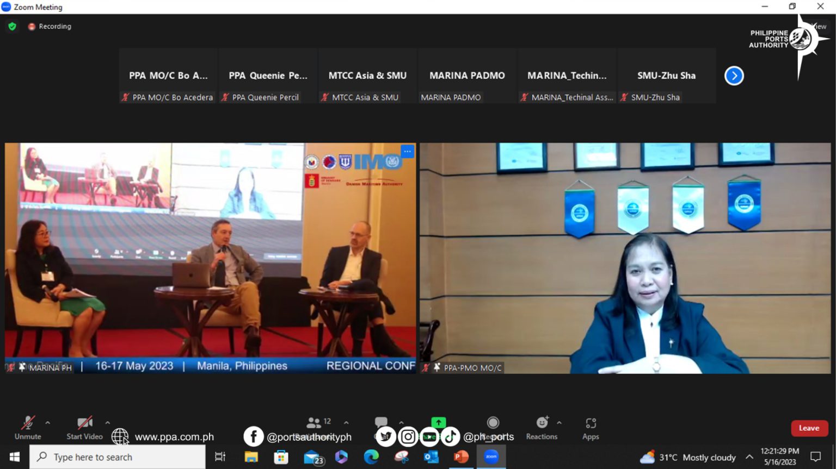
Task: Open PowerPoint from taskbar
Action: pyautogui.click(x=461, y=457)
